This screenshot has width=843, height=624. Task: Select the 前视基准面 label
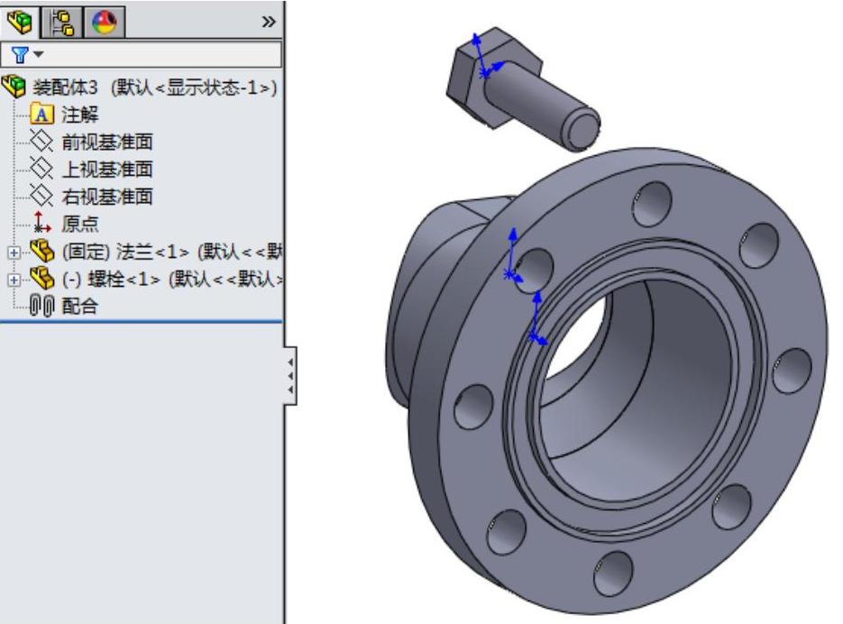(x=107, y=142)
